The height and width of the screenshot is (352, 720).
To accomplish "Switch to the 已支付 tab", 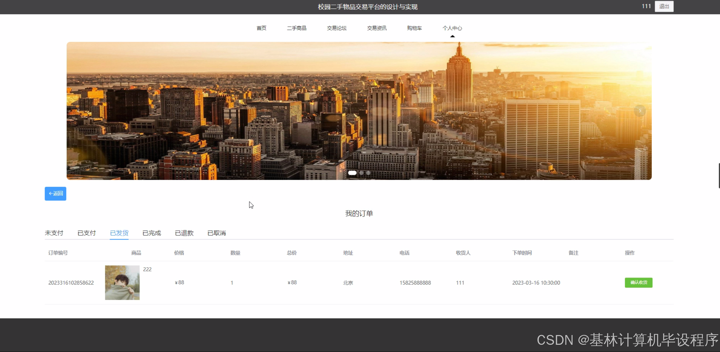I will pos(87,233).
